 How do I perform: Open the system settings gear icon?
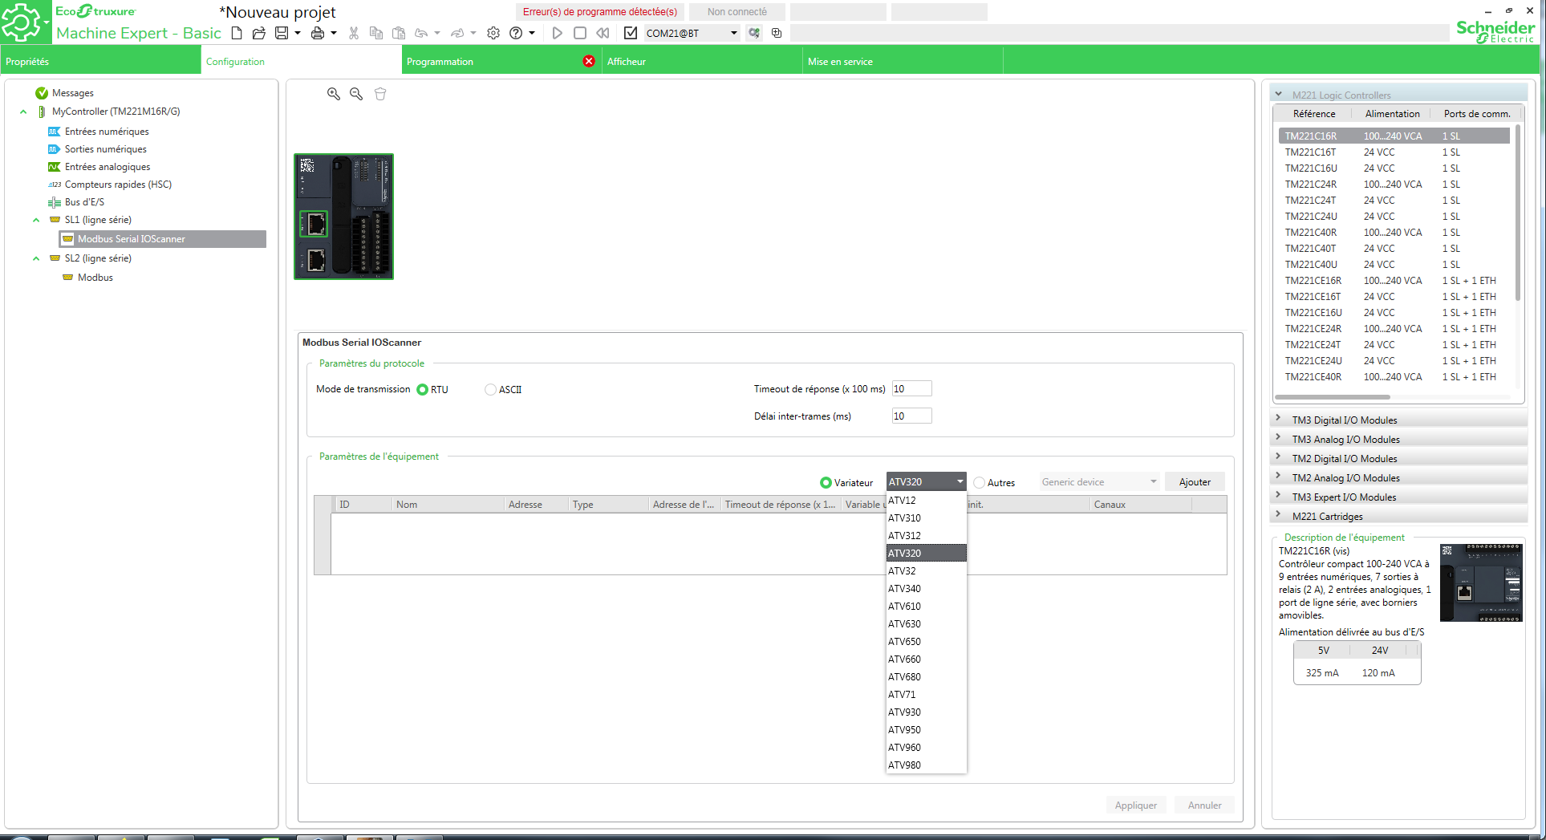pyautogui.click(x=493, y=33)
